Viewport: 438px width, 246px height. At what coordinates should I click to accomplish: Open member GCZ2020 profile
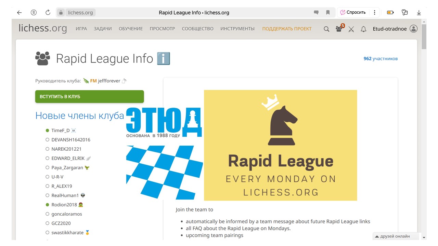click(x=61, y=223)
